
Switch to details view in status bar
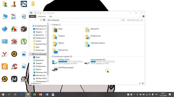(x=140, y=83)
